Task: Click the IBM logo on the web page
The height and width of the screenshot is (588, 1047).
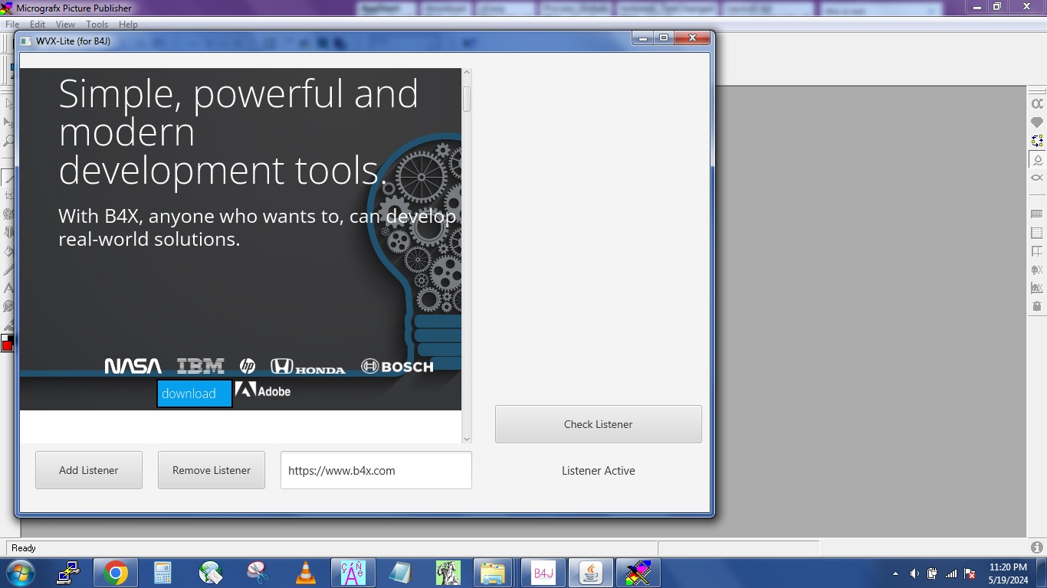Action: tap(201, 367)
